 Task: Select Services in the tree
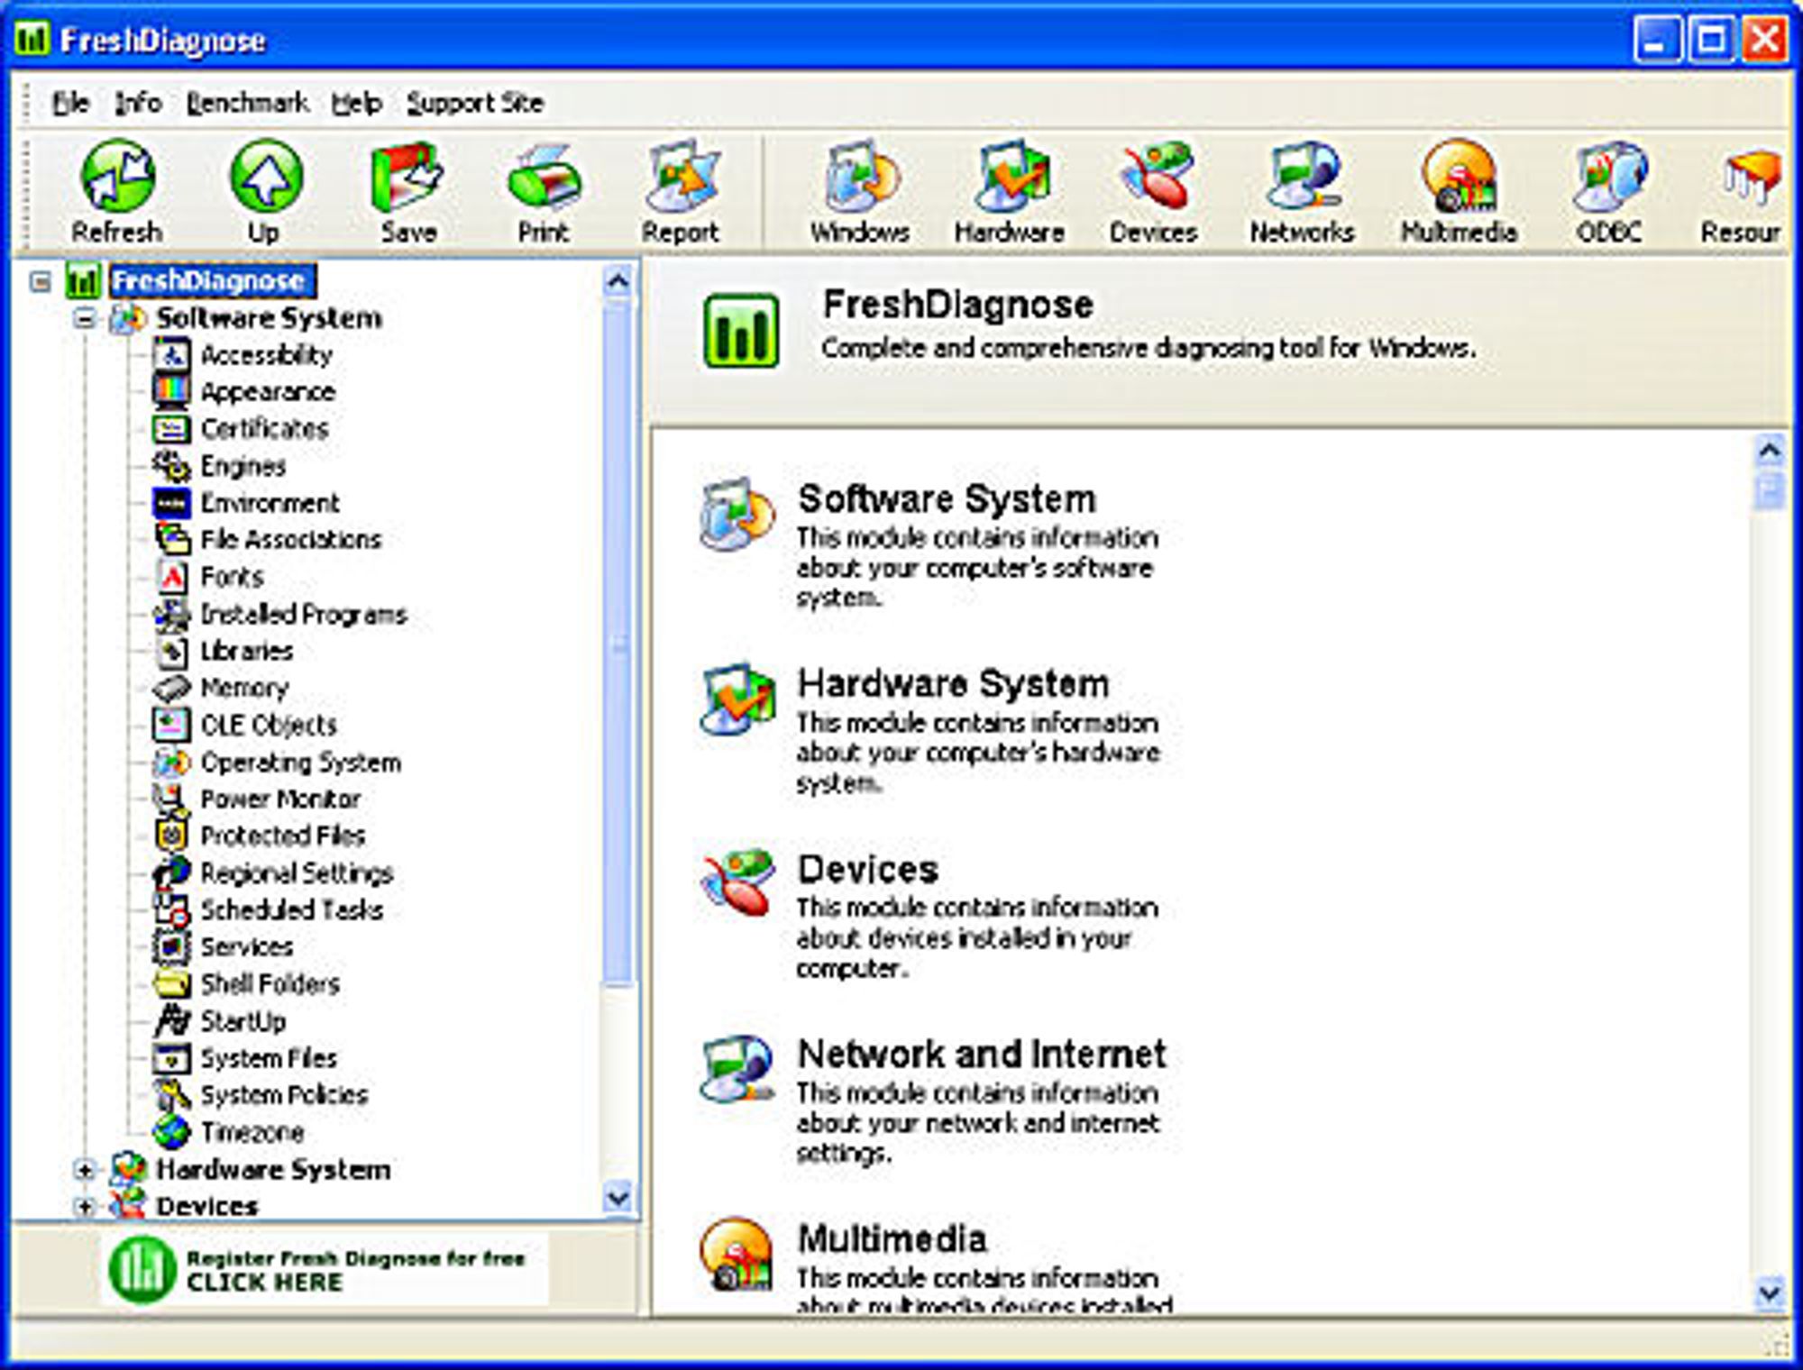[x=246, y=946]
